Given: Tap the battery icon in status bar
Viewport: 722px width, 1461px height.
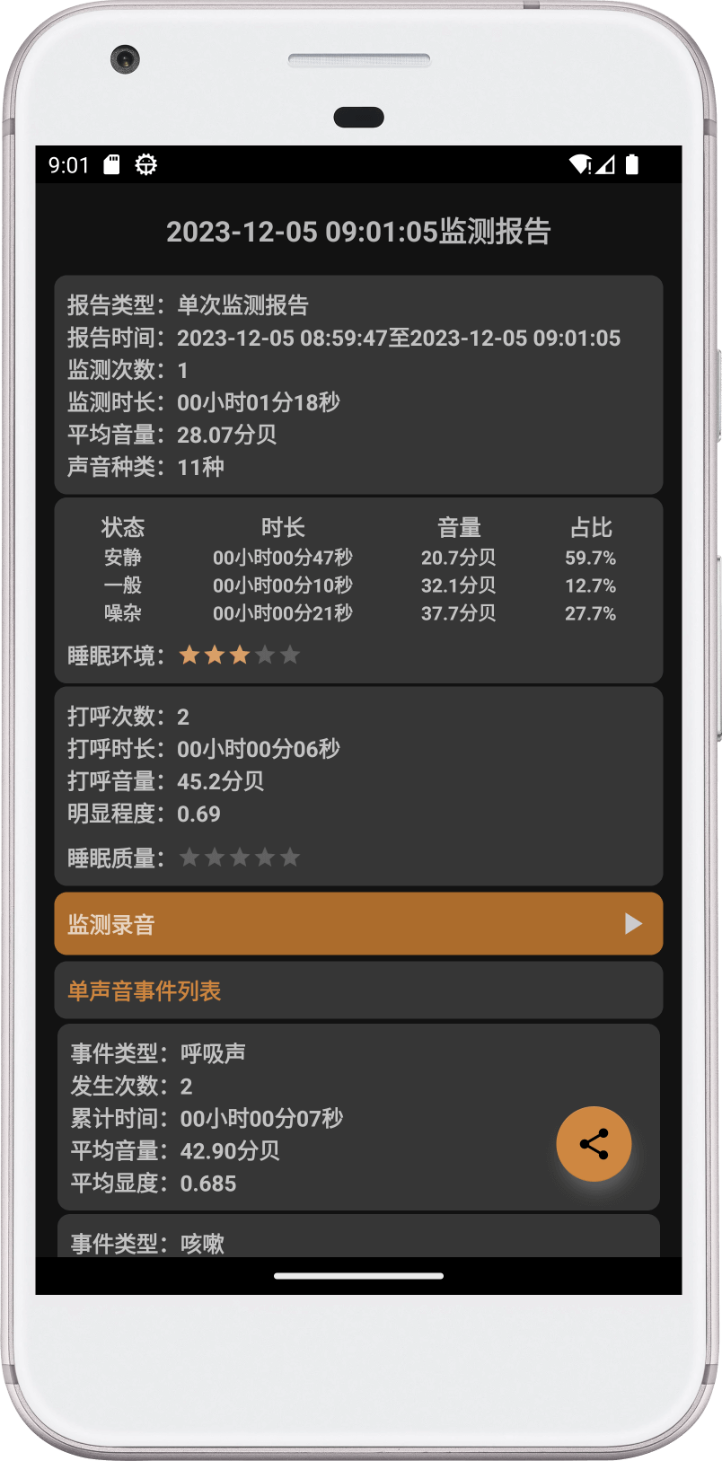Looking at the screenshot, I should [x=632, y=164].
